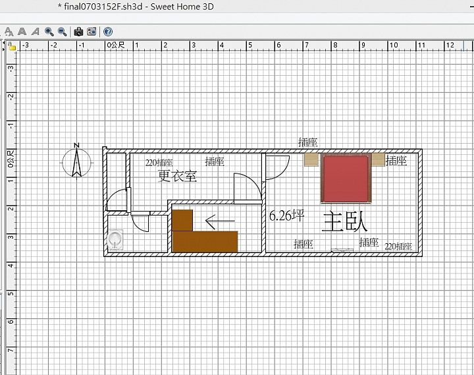Image resolution: width=474 pixels, height=375 pixels.
Task: Click the decrease text size icon
Action: [9, 32]
